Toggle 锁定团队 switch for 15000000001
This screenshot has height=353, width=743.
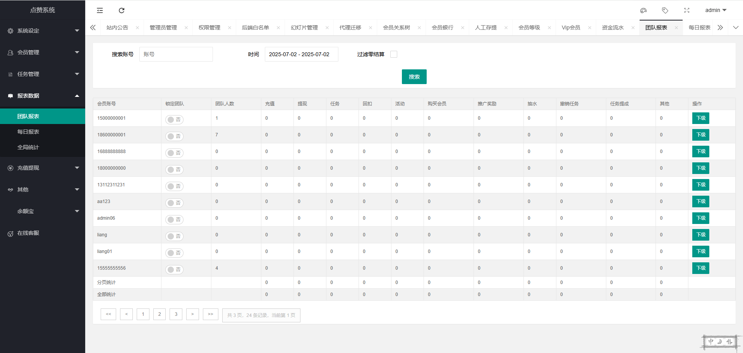(x=174, y=120)
